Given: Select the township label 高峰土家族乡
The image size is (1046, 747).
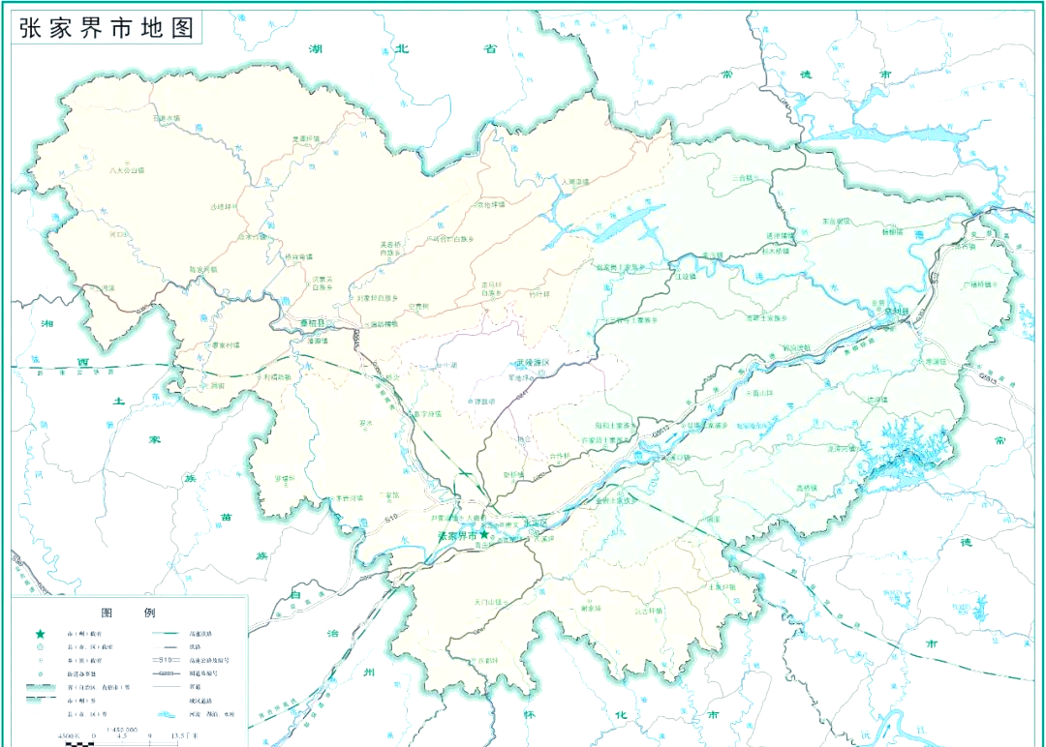Looking at the screenshot, I should pos(766,317).
